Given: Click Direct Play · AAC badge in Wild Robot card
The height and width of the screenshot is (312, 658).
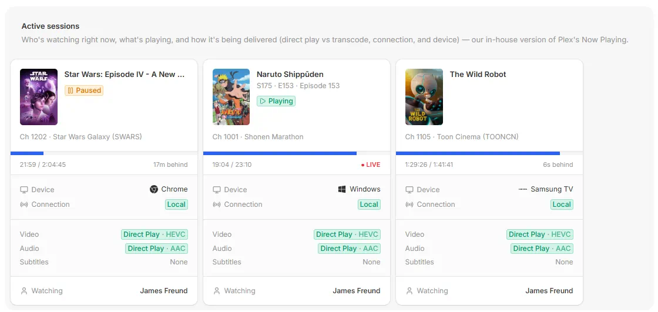Looking at the screenshot, I should click(x=542, y=248).
